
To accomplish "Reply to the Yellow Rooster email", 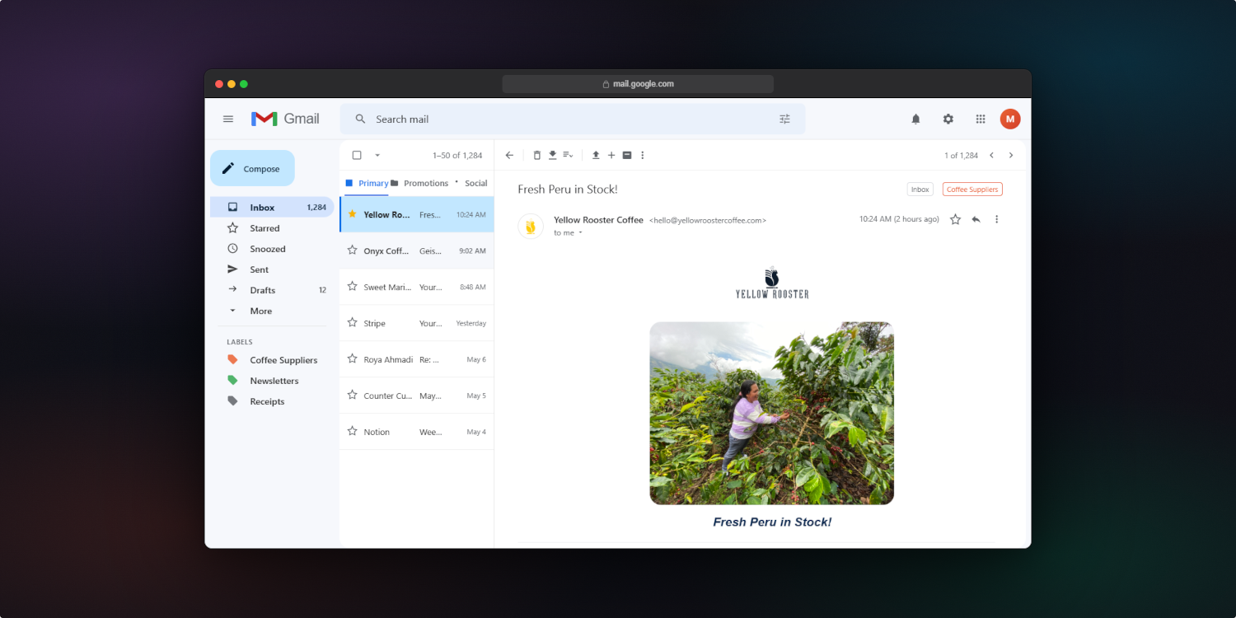I will [x=976, y=219].
